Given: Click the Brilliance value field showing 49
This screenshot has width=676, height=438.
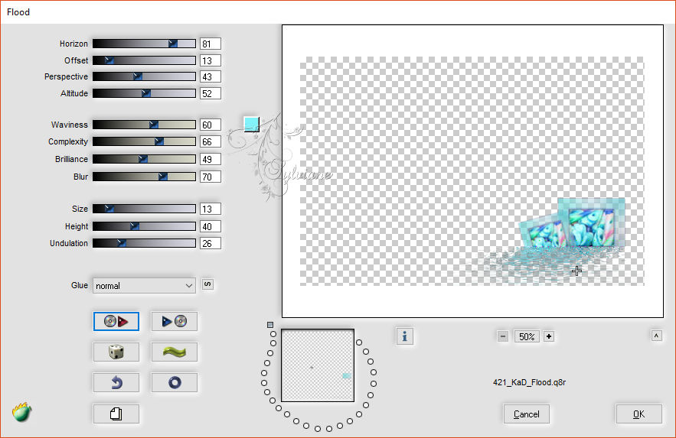Looking at the screenshot, I should tap(211, 159).
